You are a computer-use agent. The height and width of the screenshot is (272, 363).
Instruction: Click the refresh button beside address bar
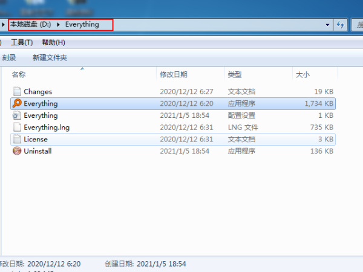(x=340, y=25)
